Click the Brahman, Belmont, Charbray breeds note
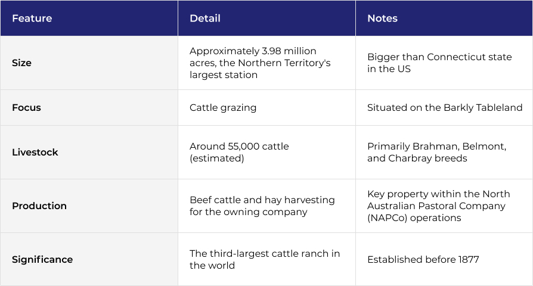Image resolution: width=533 pixels, height=286 pixels. coord(444,152)
